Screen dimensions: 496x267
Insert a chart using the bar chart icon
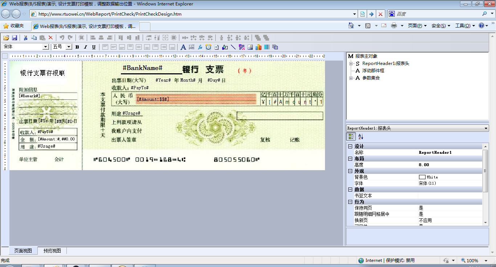(x=259, y=47)
